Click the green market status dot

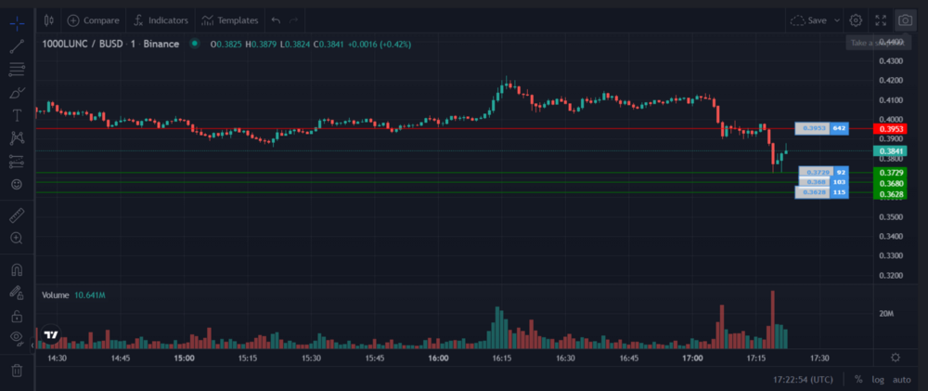click(194, 44)
